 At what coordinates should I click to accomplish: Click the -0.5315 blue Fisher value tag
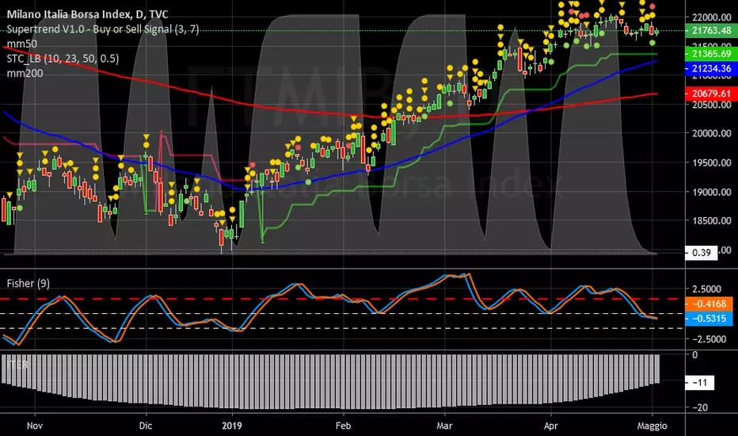point(709,319)
